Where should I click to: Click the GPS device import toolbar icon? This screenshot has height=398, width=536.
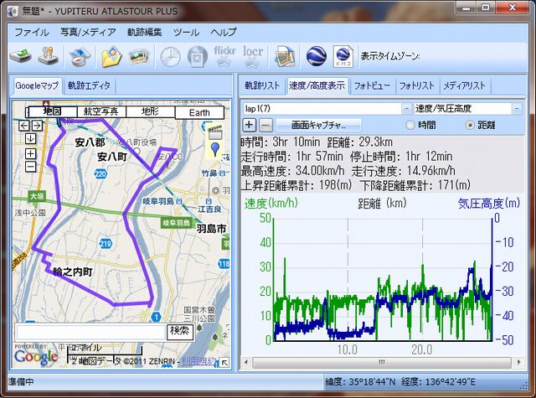point(20,56)
